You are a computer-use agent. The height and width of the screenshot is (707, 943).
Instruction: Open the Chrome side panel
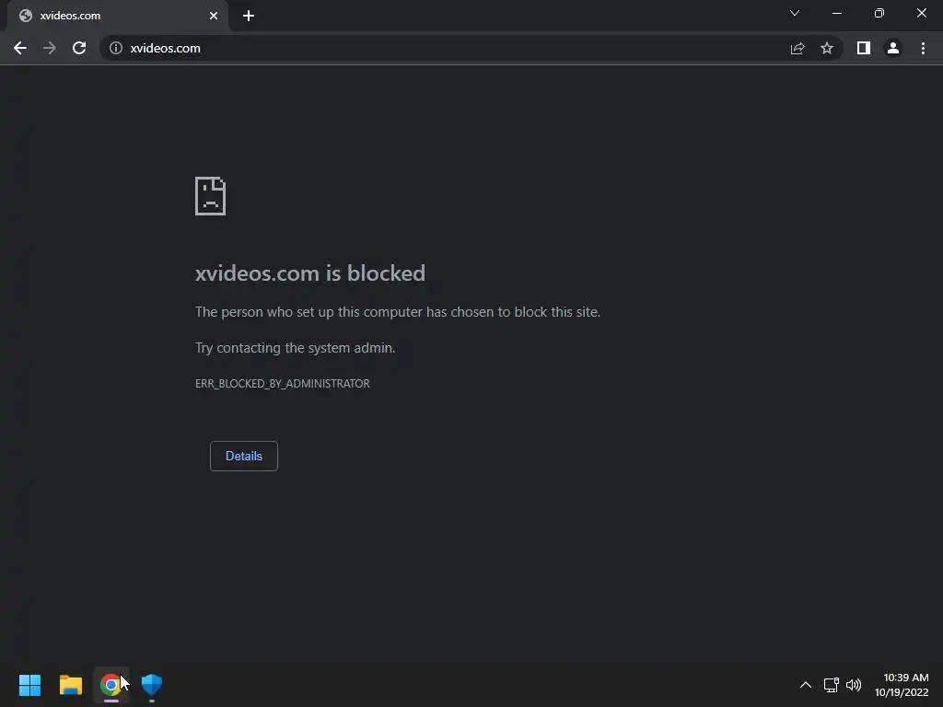coord(864,48)
